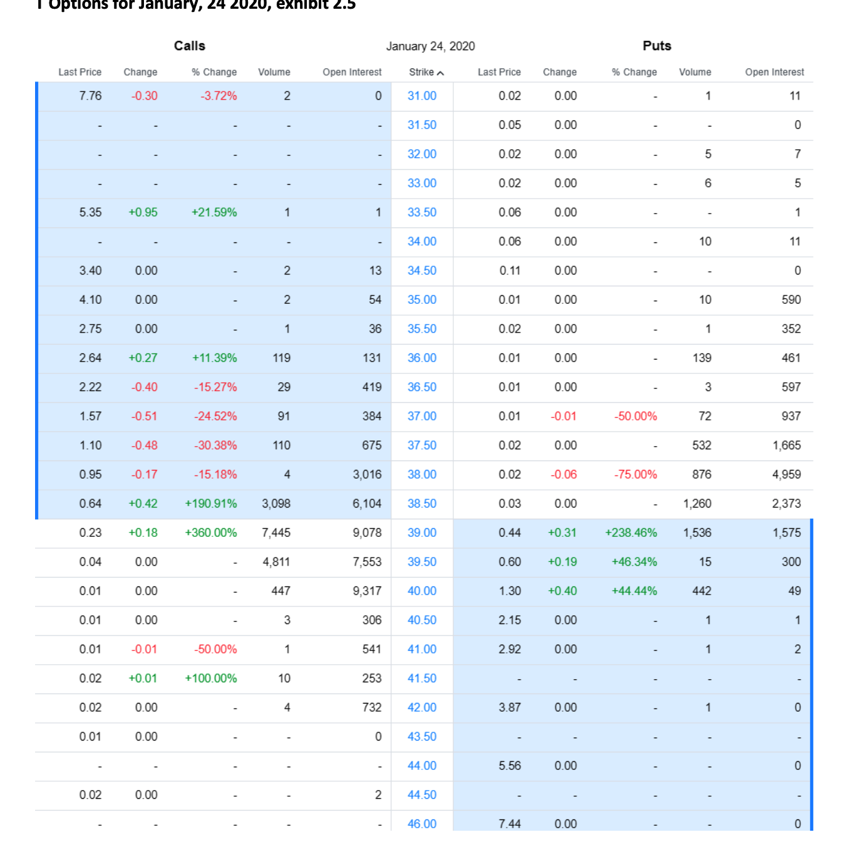This screenshot has height=842, width=864.
Task: Open the 31.00 strike link
Action: 422,96
